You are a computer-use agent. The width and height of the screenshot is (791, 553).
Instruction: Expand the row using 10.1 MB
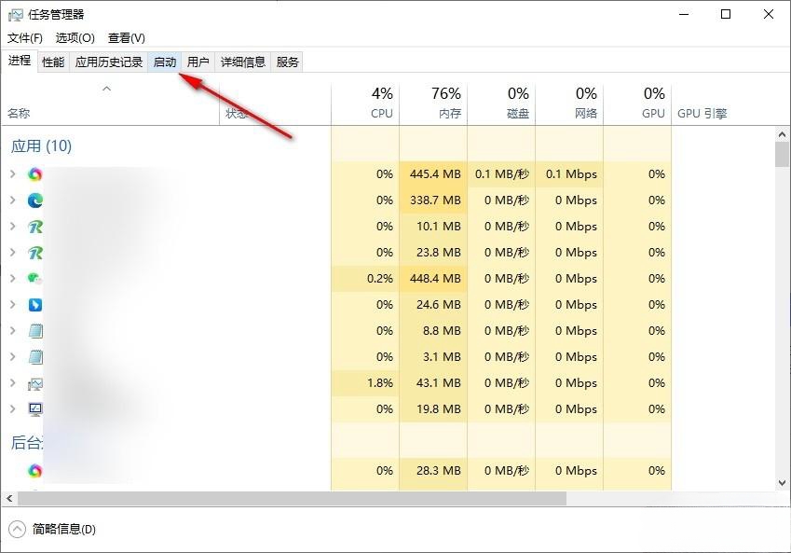click(13, 227)
